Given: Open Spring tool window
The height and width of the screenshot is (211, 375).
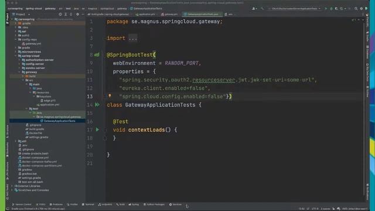Looking at the screenshot, I should (x=134, y=205).
